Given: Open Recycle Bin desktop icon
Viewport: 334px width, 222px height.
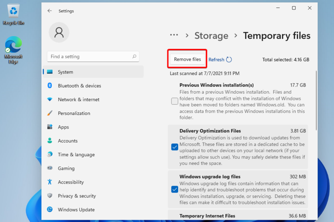Looking at the screenshot, I should point(13,15).
